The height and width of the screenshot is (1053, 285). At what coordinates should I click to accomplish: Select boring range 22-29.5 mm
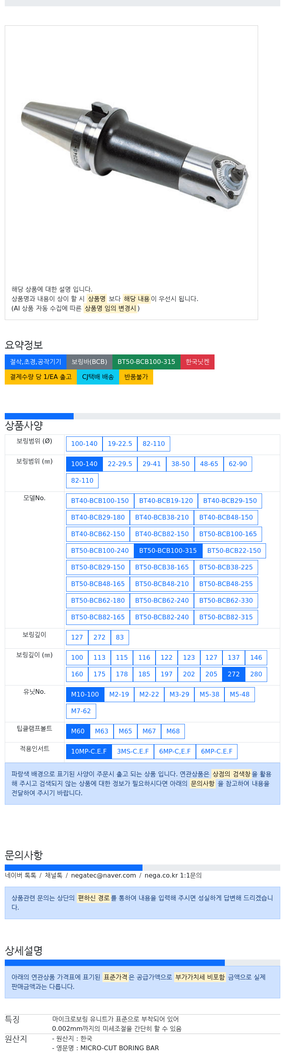coord(120,464)
